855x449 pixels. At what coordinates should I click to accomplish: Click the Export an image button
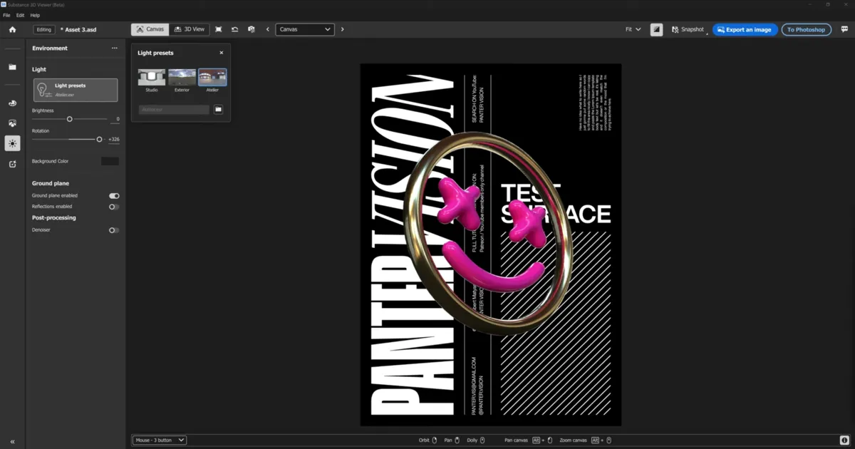[745, 29]
